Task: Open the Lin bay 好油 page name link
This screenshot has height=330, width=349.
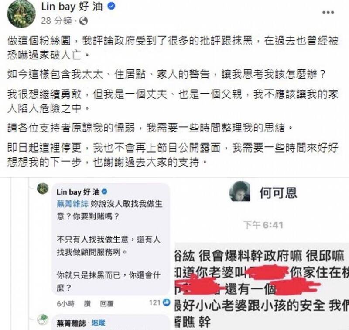Action: point(72,7)
